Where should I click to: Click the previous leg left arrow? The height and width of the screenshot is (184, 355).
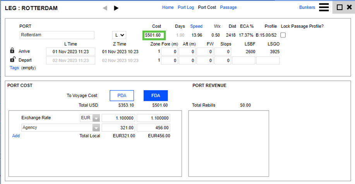coord(105,8)
